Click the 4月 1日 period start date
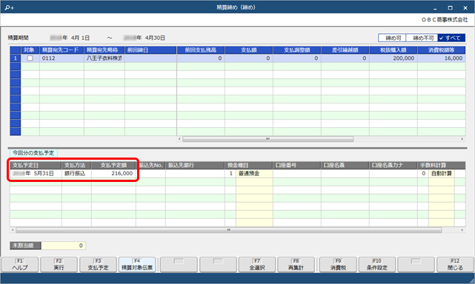 80,38
